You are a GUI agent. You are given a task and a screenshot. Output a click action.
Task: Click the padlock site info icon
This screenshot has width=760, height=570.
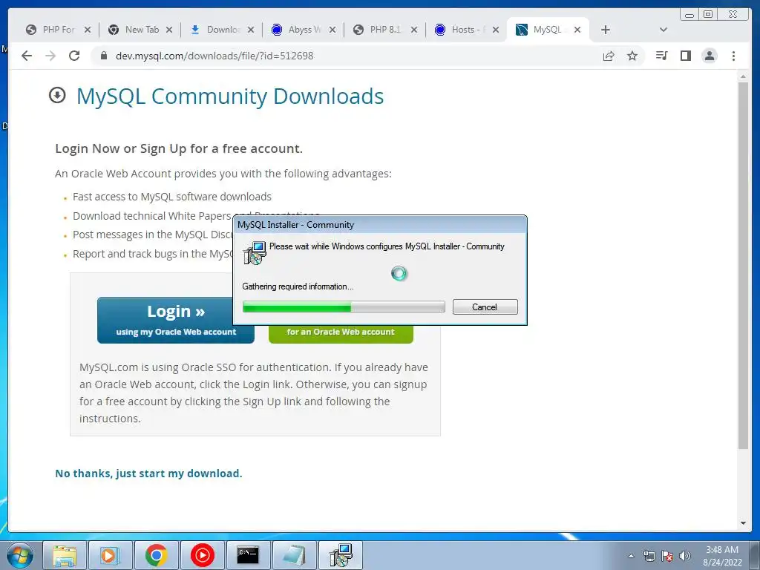[103, 56]
